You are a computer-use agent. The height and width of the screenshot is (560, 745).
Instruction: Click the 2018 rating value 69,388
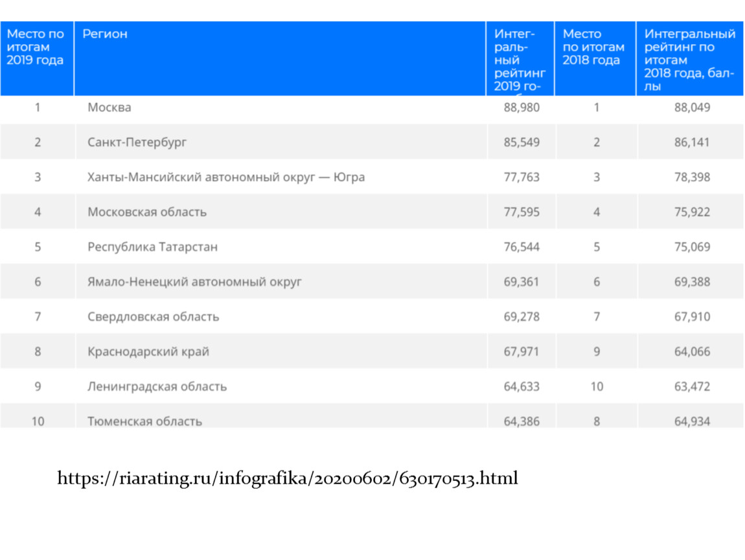pyautogui.click(x=693, y=282)
